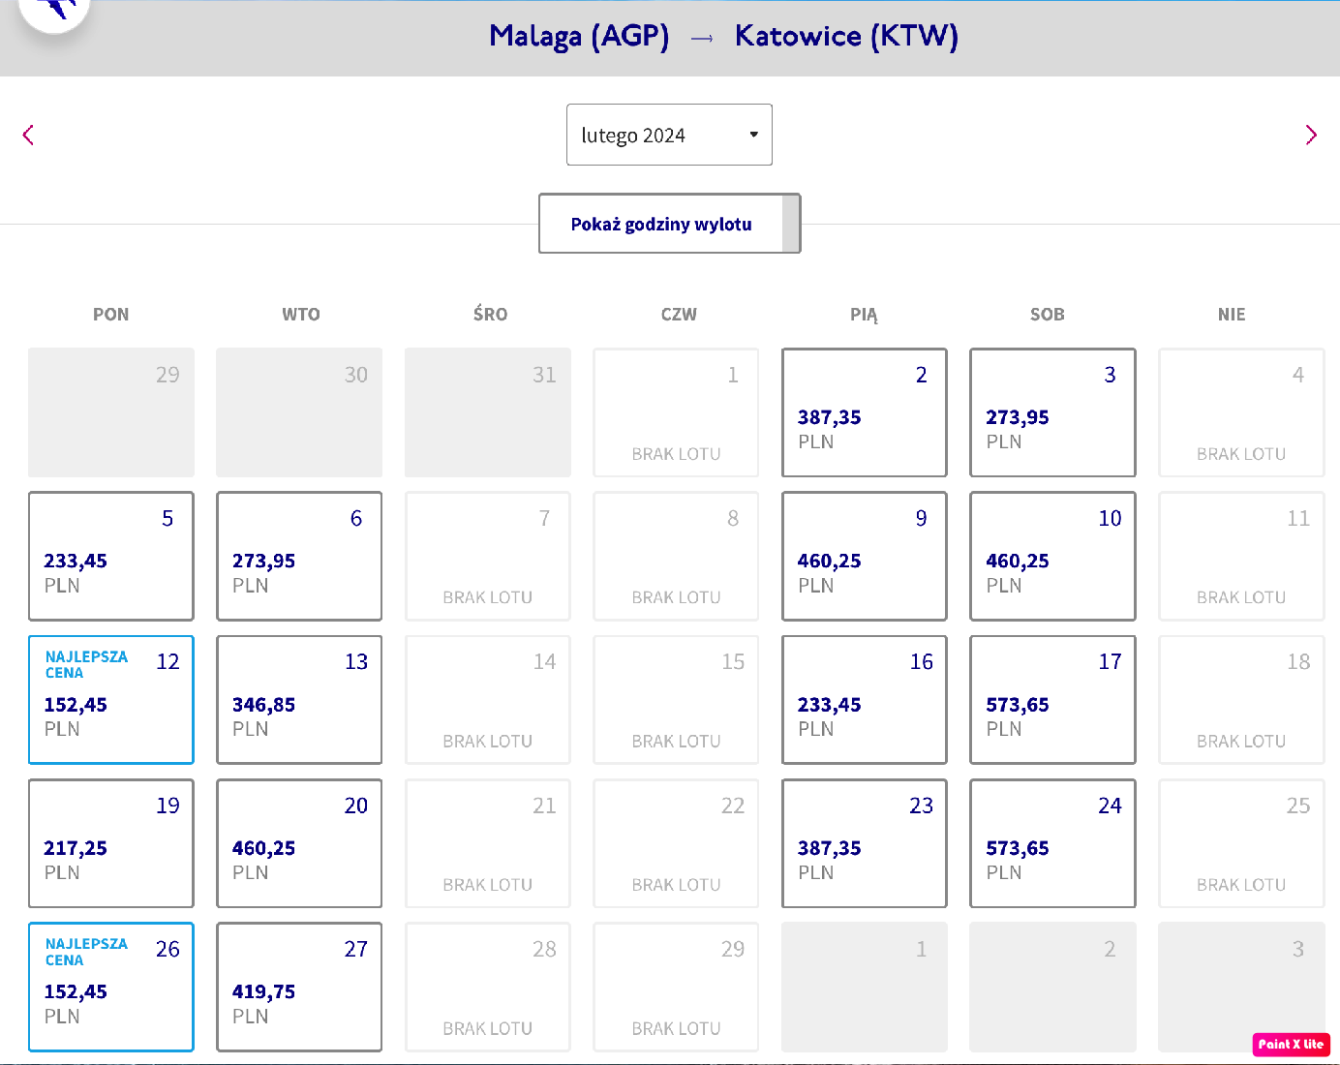1340x1065 pixels.
Task: Click the no-flight cell for February 1
Action: click(x=676, y=412)
